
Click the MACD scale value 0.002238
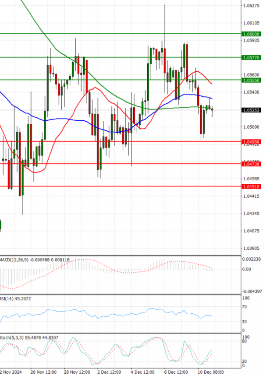[252, 259]
